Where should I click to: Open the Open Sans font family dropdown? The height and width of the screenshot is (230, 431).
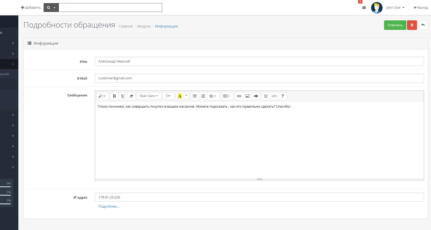click(149, 96)
